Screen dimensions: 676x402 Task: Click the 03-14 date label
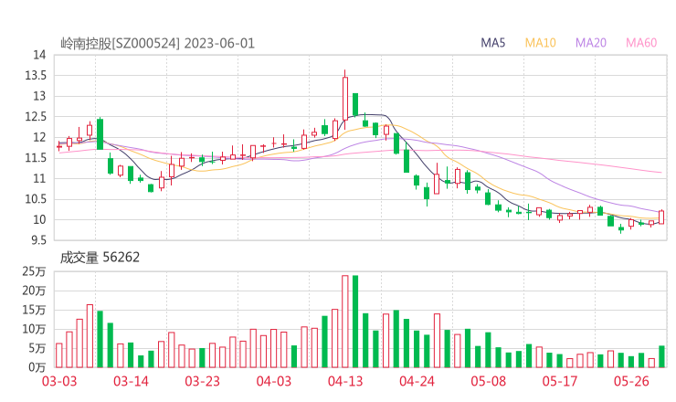click(131, 381)
